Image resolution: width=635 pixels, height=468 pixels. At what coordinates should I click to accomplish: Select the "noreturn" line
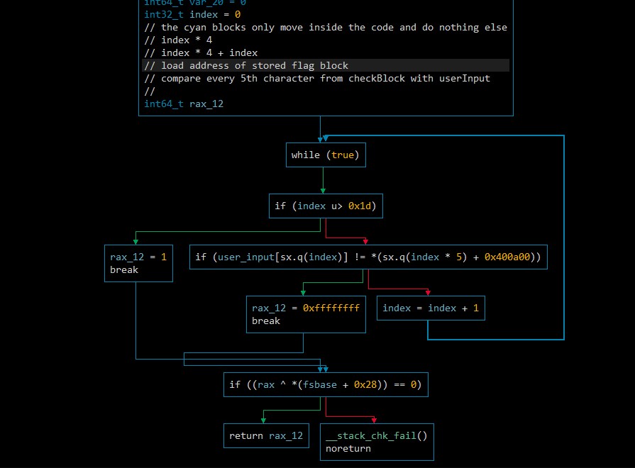click(x=348, y=449)
